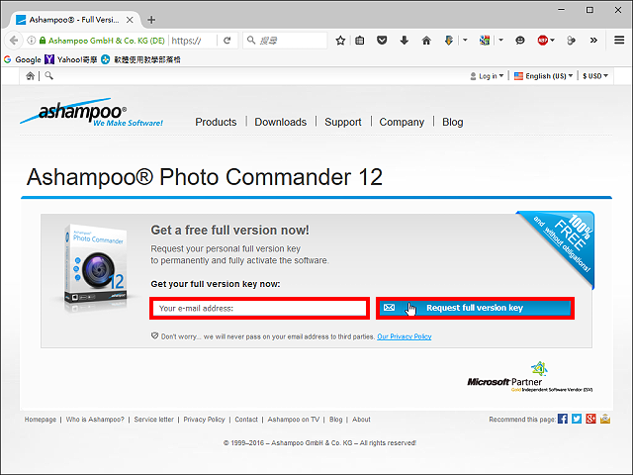Screen dimensions: 633x475
Task: Open the Our Privacy Policy link
Action: tap(405, 336)
